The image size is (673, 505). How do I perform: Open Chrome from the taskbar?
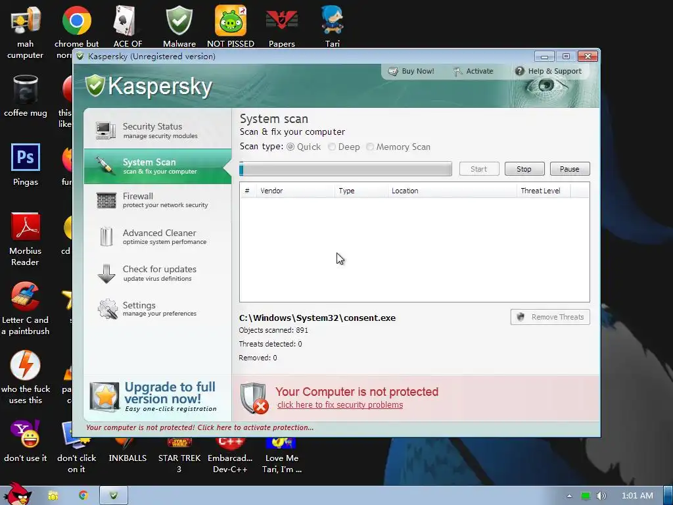pos(83,496)
